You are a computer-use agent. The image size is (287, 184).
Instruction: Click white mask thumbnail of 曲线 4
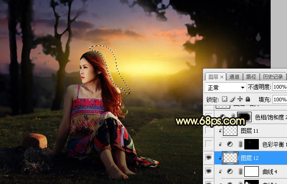252,172
